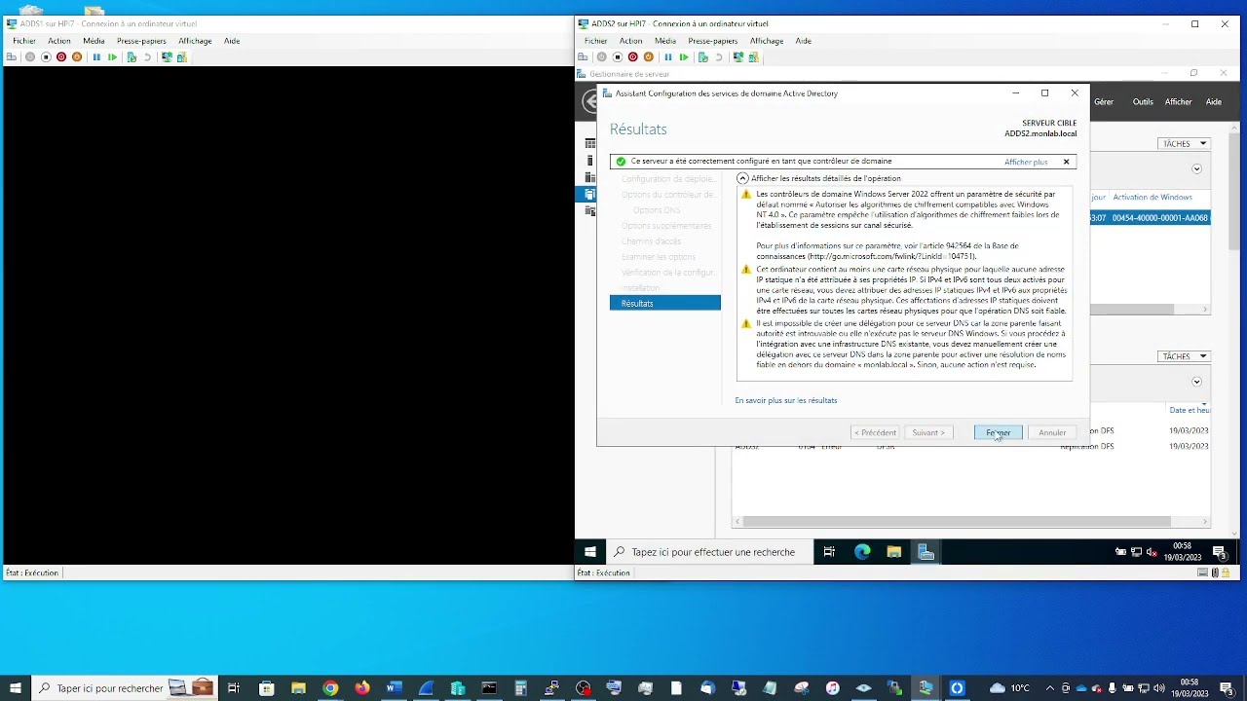This screenshot has width=1247, height=701.
Task: Open Outils menu in Server Manager
Action: (1143, 102)
